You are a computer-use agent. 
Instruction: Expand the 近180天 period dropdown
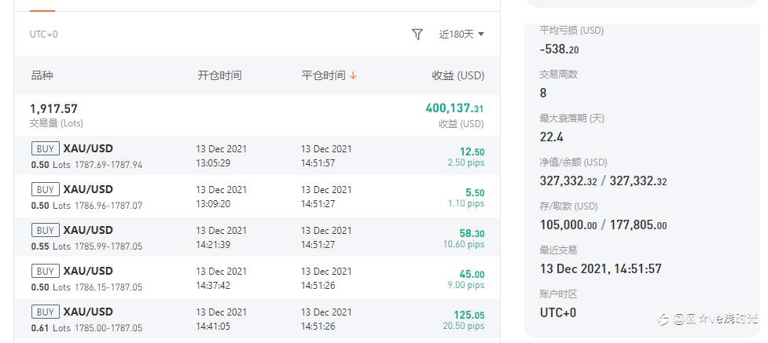pyautogui.click(x=461, y=35)
